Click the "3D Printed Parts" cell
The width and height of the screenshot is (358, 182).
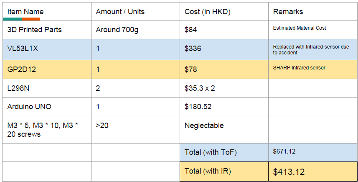(35, 30)
